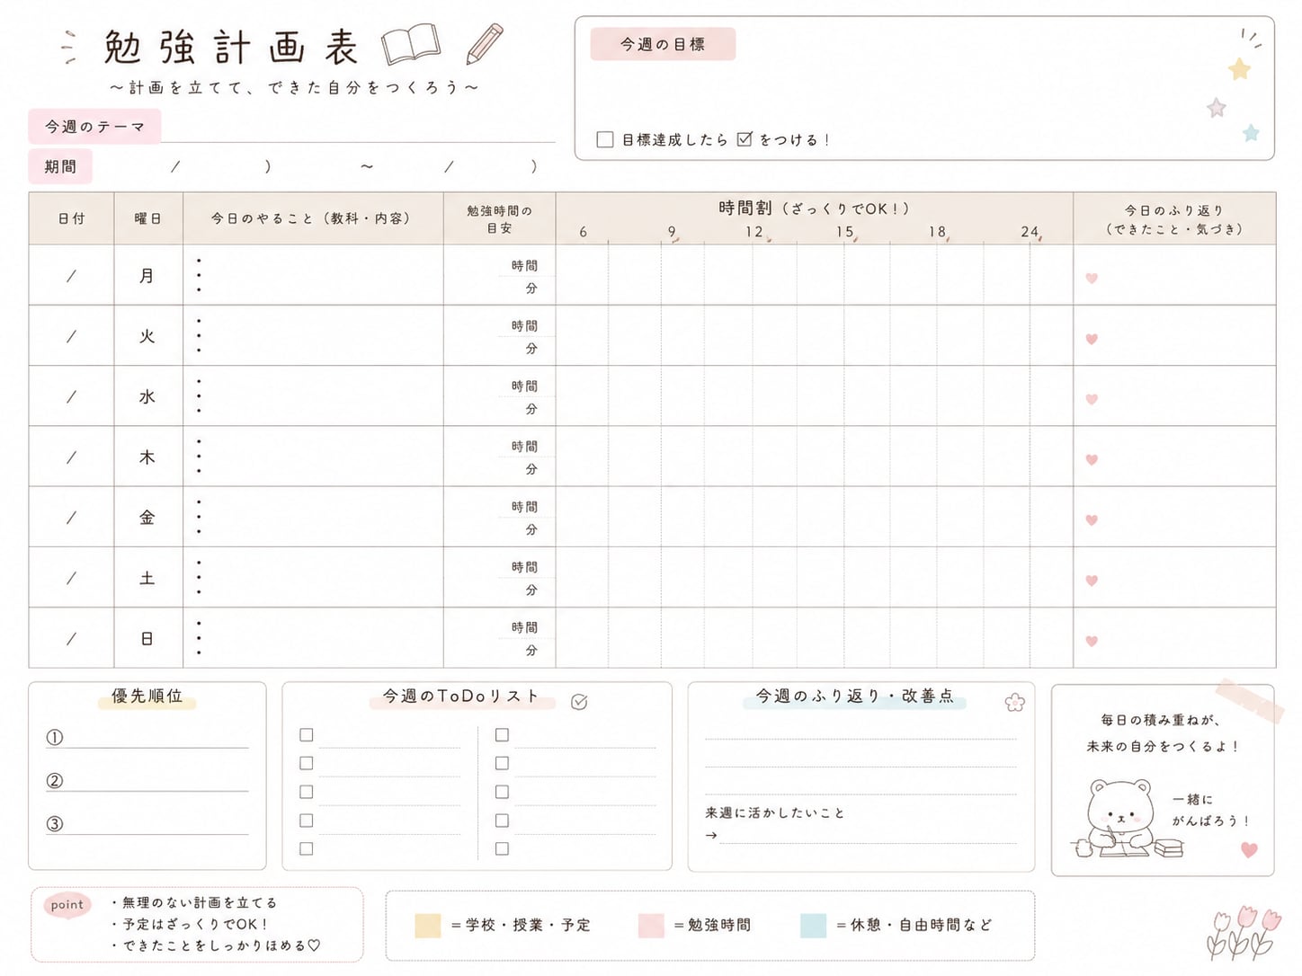The image size is (1302, 976).
Task: Click the 今週の目標 label
Action: pos(663,44)
